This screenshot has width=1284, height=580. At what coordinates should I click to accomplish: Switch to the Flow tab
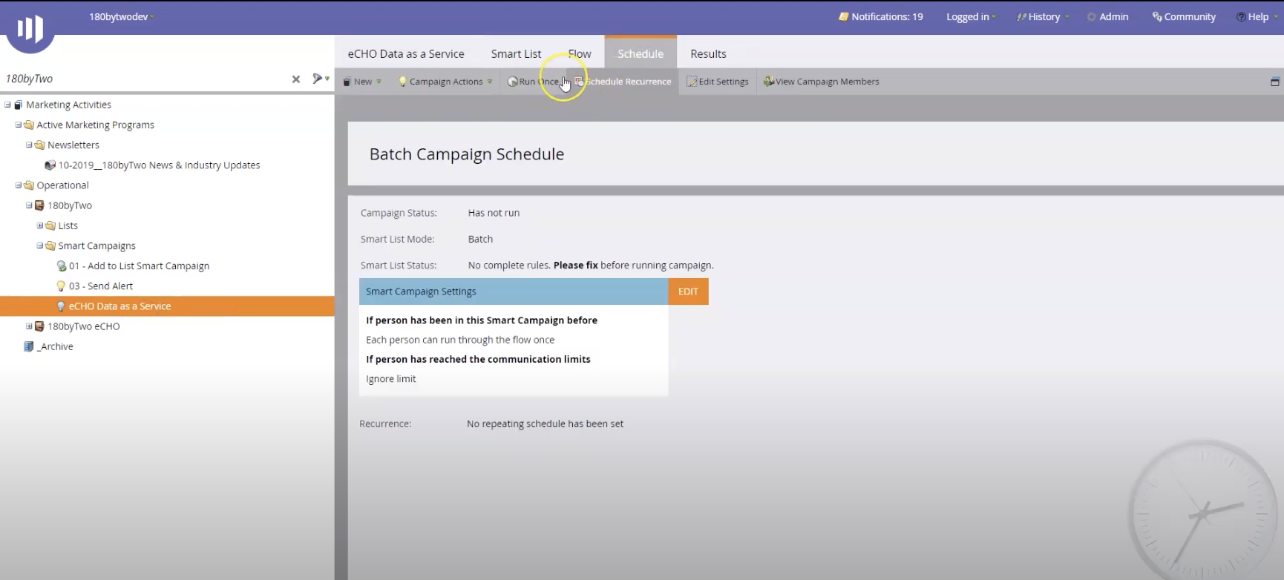click(x=580, y=53)
